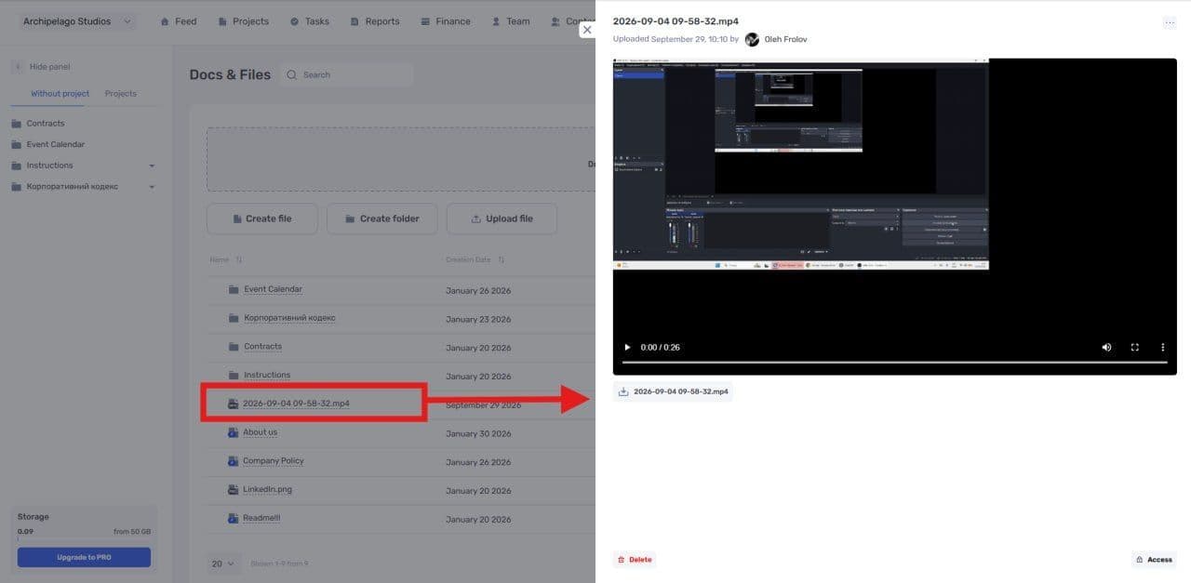The height and width of the screenshot is (583, 1191).
Task: Sort the list by Creation Date
Action: click(x=476, y=259)
